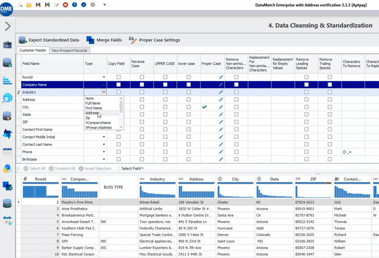The height and width of the screenshot is (258, 379).
Task: Open Type dropdown for Contact Middle Initial
Action: 104,137
